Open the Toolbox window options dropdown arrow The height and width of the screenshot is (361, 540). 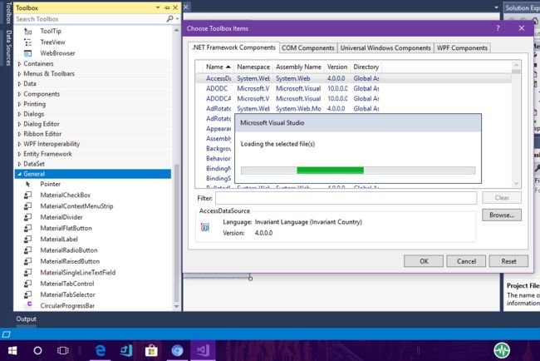point(158,7)
